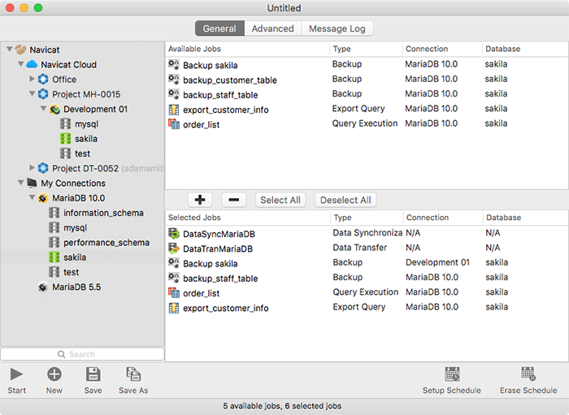Click the Backup sakila gear icon in Available Jobs
Screen dimensions: 569x415
tap(174, 64)
